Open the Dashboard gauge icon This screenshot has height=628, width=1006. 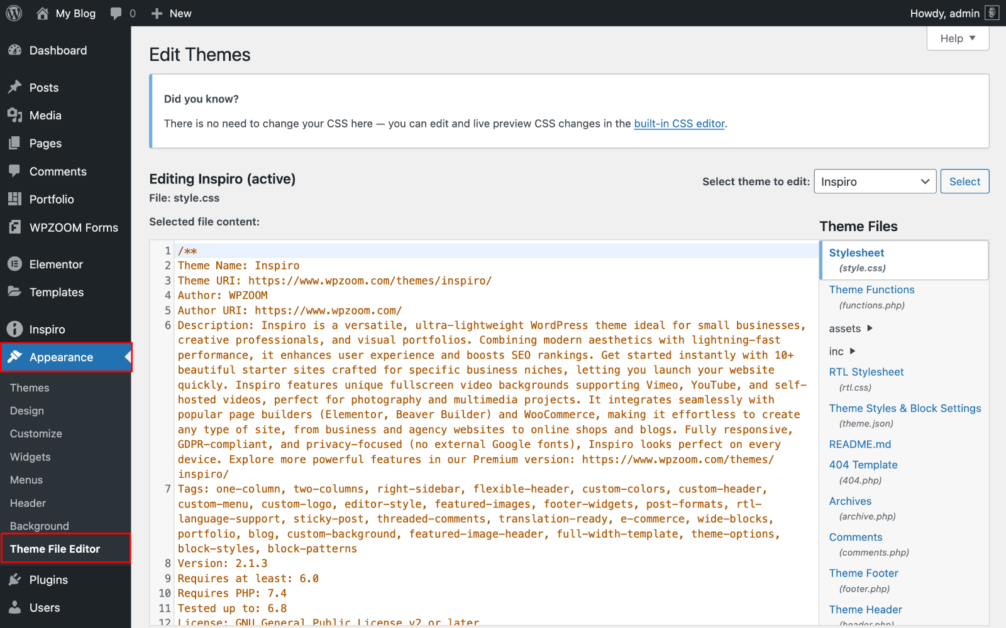coord(15,50)
